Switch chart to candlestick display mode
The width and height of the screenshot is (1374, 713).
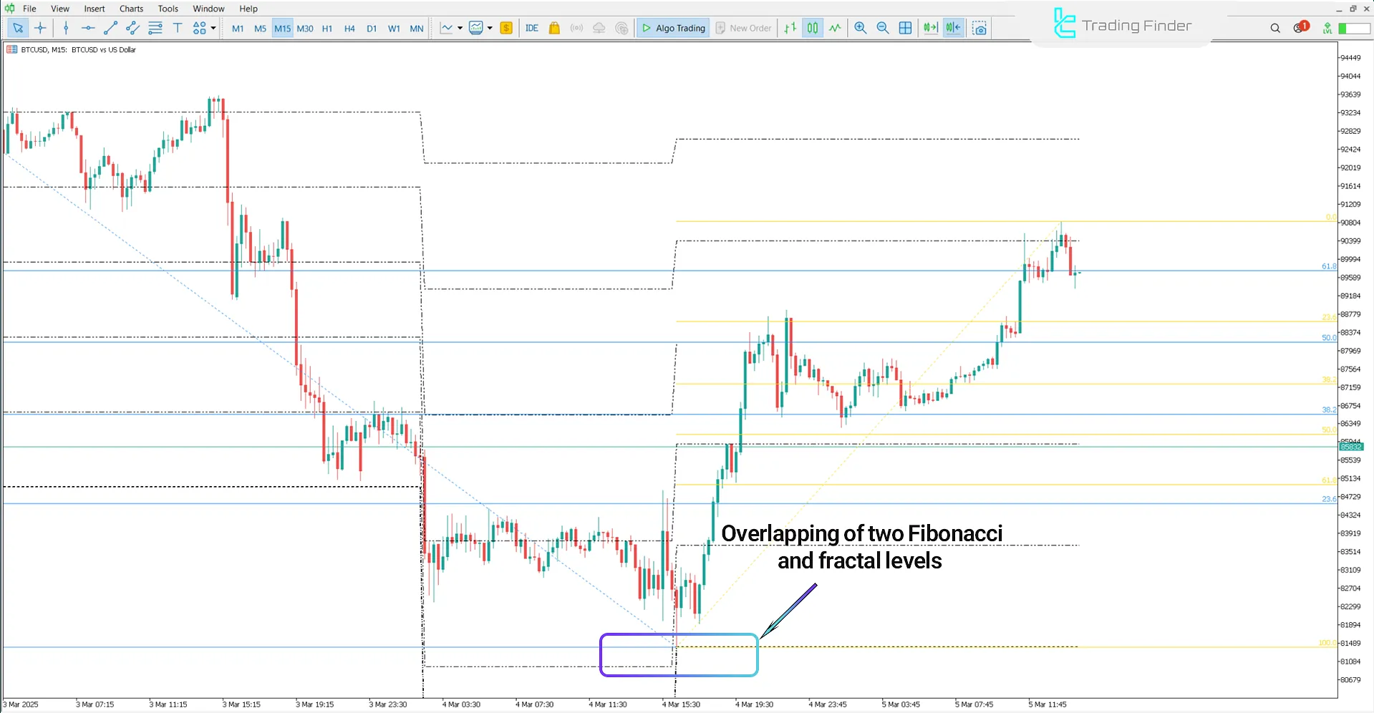tap(813, 28)
